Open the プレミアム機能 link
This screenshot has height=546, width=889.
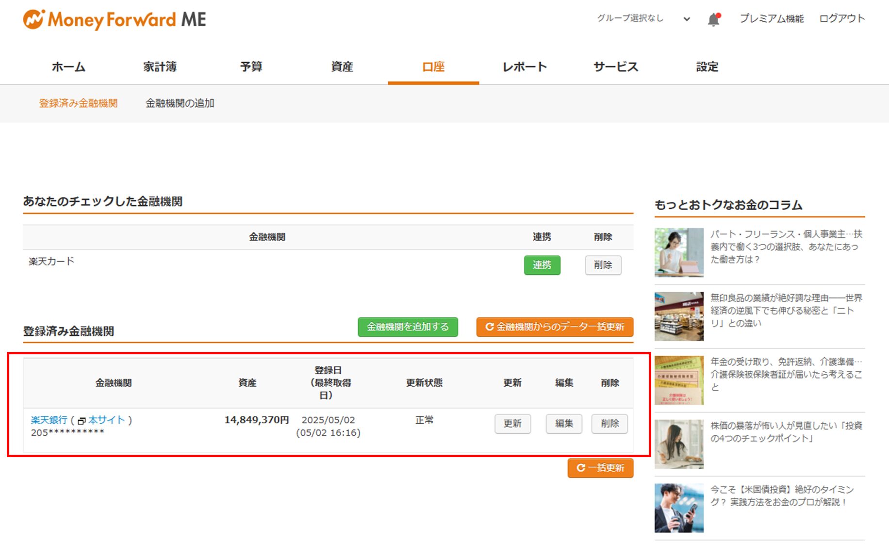772,18
